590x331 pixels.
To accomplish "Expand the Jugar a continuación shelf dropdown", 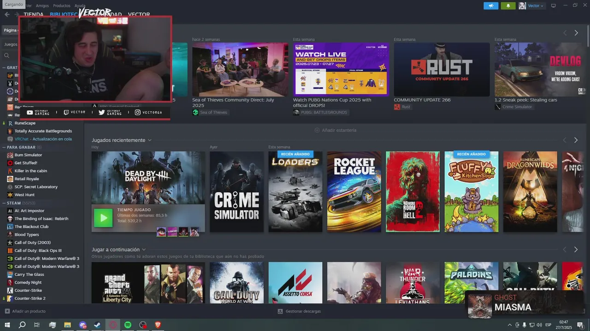I will (144, 250).
